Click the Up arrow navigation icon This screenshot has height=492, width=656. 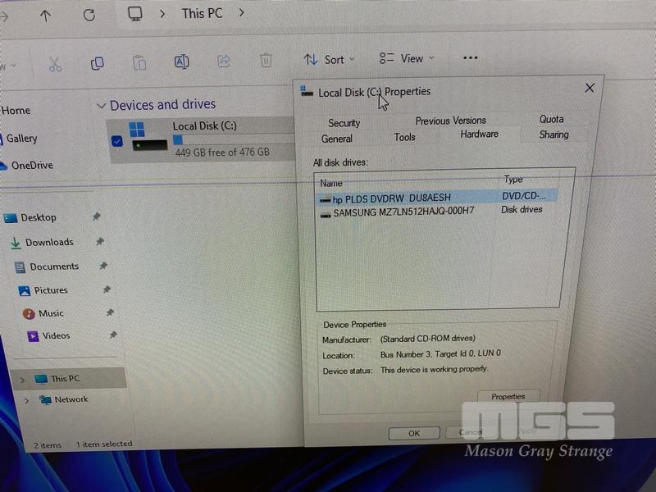click(x=45, y=16)
